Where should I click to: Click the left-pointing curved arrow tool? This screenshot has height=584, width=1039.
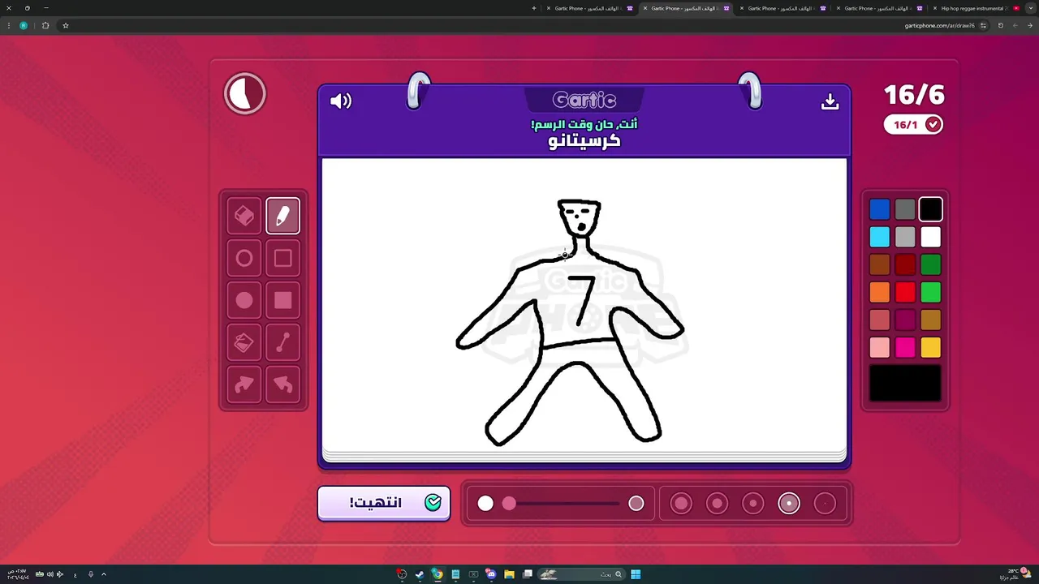pos(282,384)
